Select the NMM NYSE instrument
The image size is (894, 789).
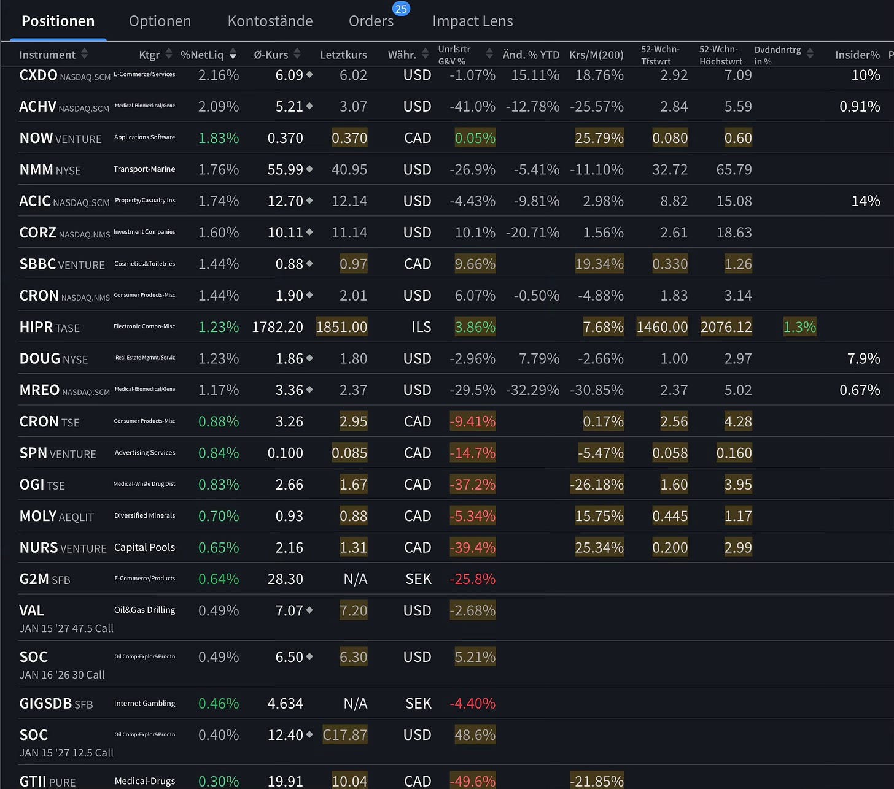click(50, 169)
